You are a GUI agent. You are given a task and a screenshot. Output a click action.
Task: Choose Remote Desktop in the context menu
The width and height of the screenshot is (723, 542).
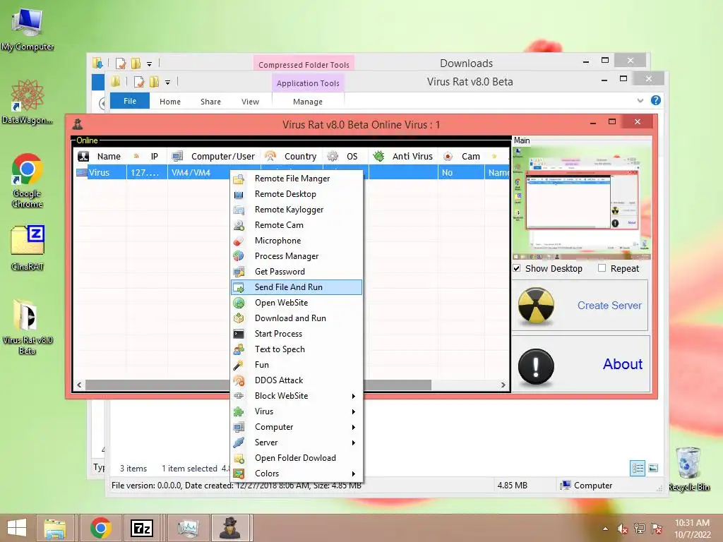(296, 194)
